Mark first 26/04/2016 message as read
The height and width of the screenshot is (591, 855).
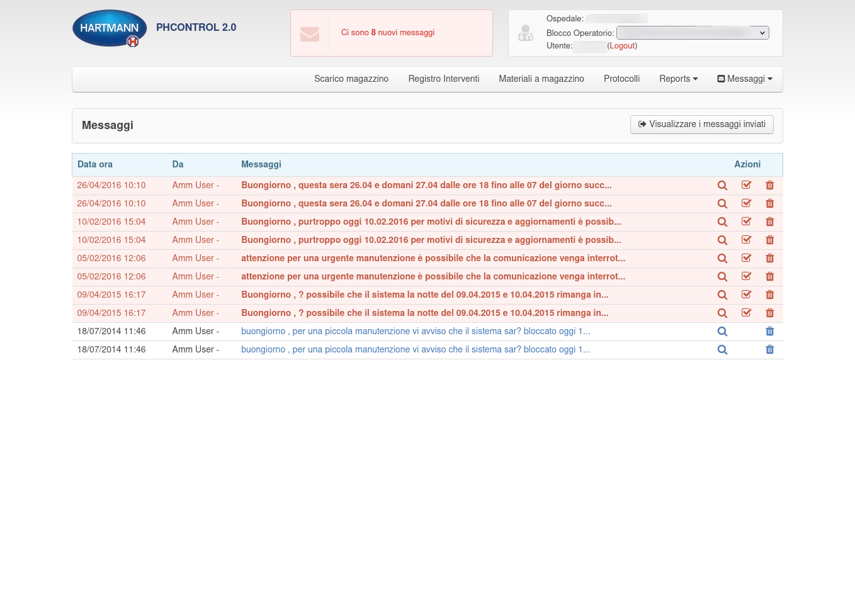tap(746, 186)
